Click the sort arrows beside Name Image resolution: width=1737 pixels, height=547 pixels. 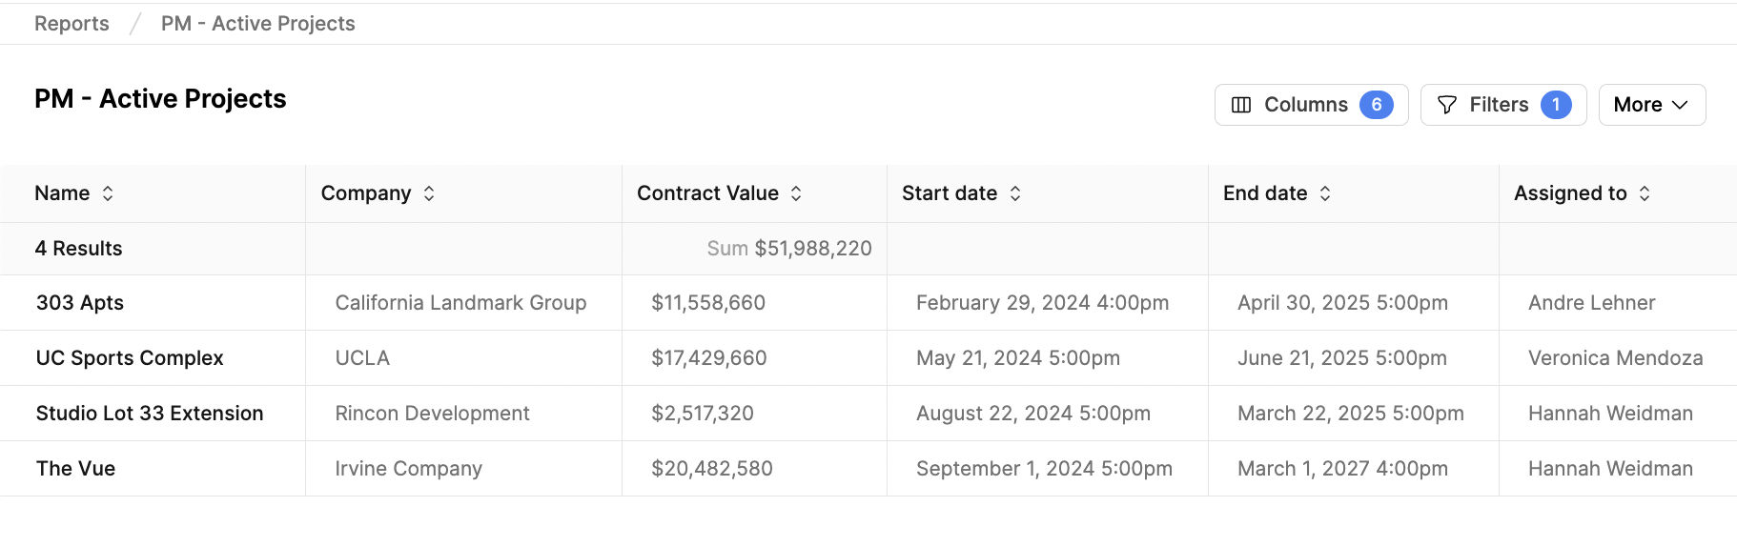108,193
